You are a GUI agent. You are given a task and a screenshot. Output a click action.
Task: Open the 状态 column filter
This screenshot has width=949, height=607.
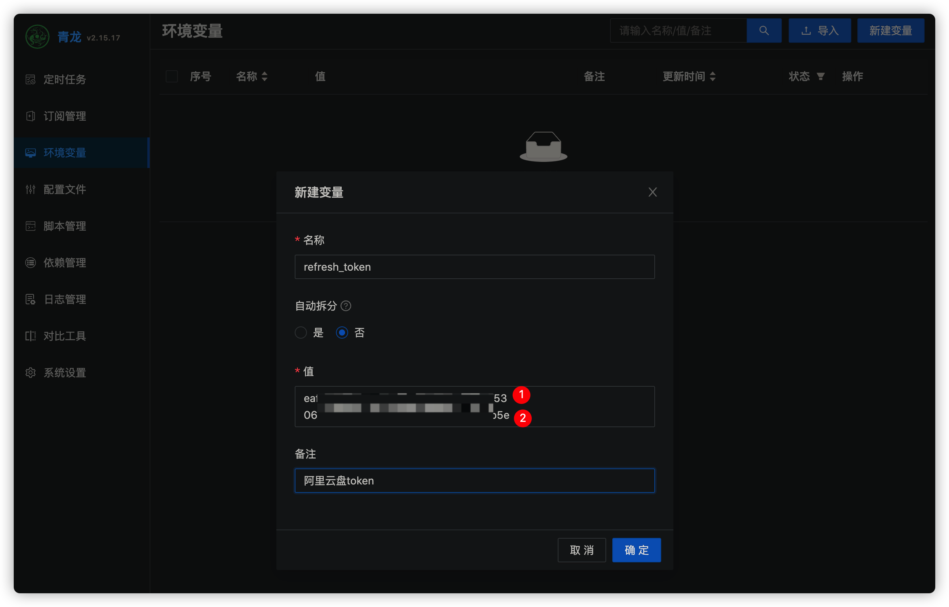[x=820, y=76]
